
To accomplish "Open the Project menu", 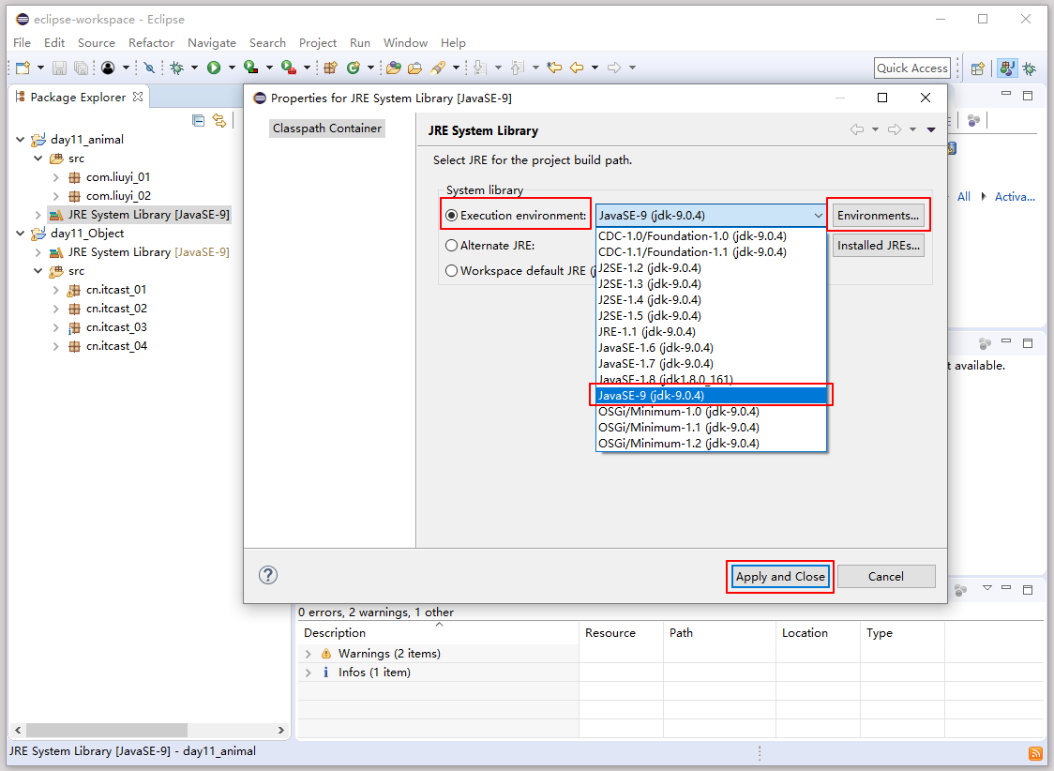I will tap(318, 42).
